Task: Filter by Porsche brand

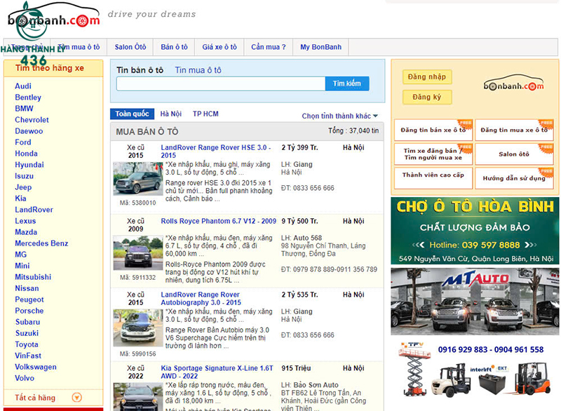Action: click(29, 311)
